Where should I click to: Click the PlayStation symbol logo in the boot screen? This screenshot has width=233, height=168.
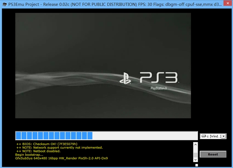(125, 78)
